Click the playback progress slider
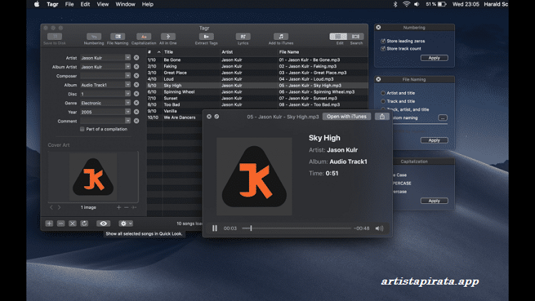This screenshot has height=301, width=535. [x=300, y=228]
